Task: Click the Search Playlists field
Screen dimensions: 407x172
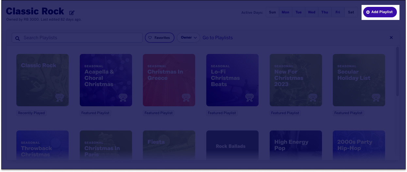Action: [77, 38]
